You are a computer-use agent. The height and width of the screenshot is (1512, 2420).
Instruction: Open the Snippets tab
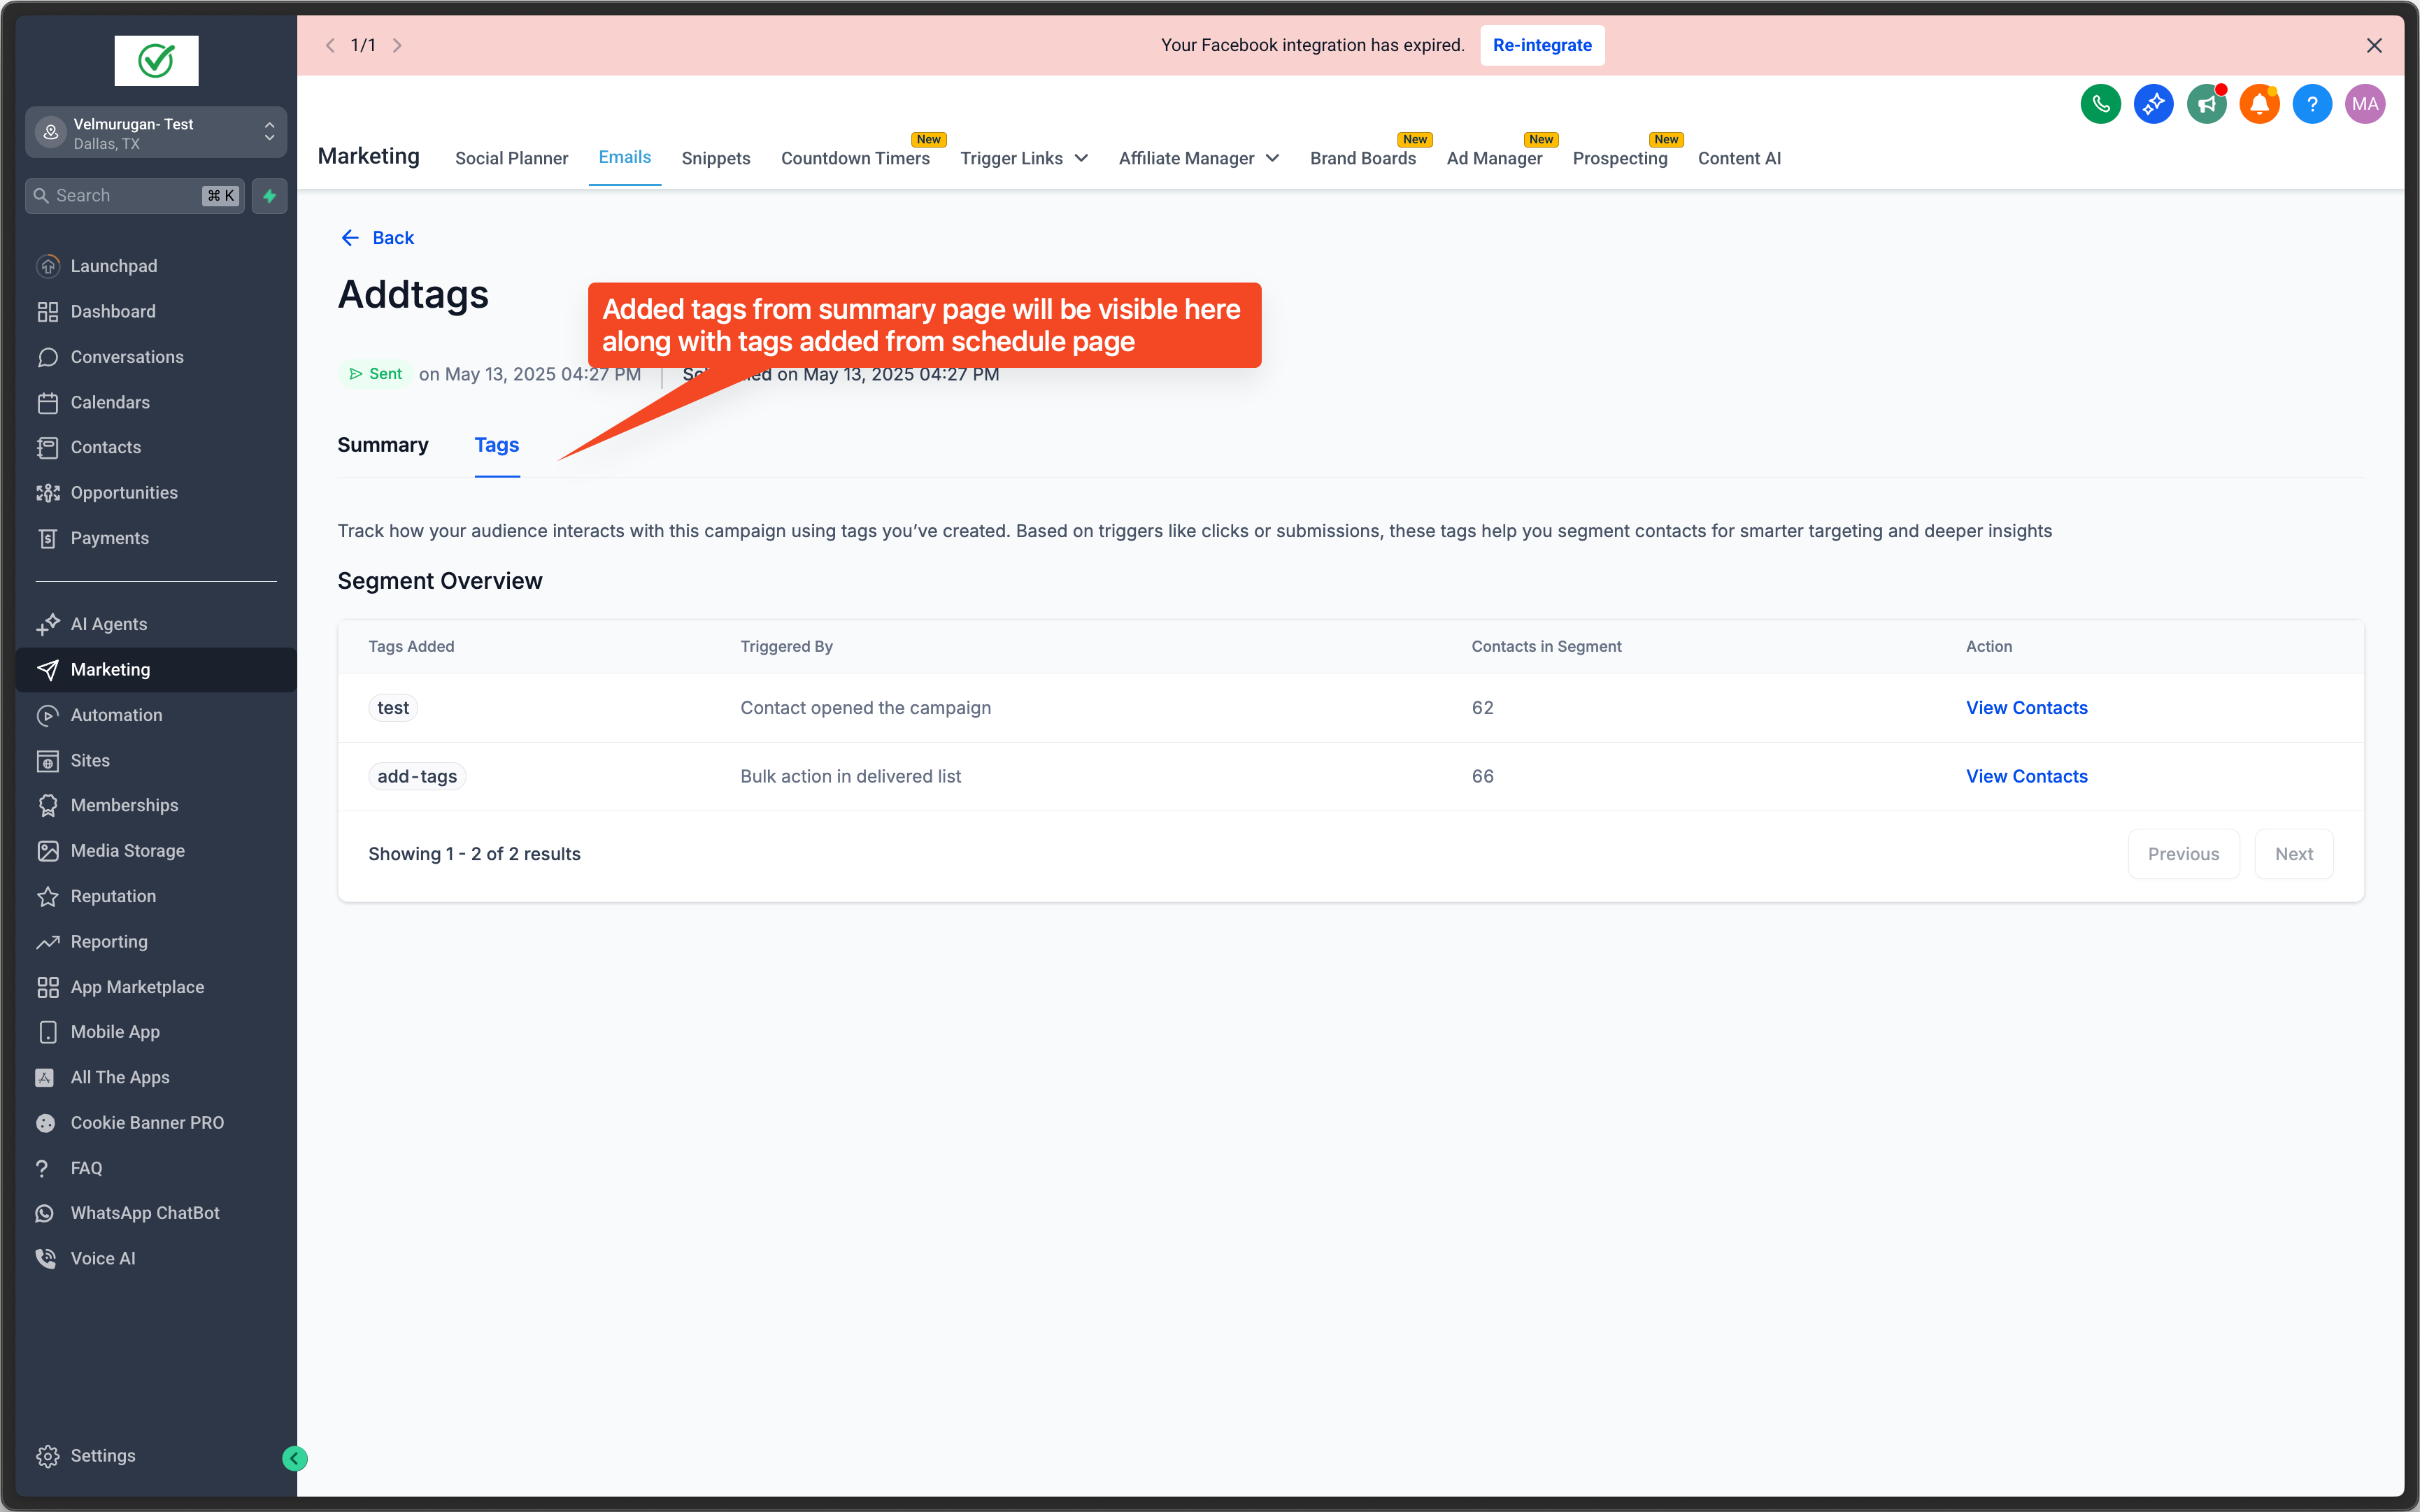point(715,158)
